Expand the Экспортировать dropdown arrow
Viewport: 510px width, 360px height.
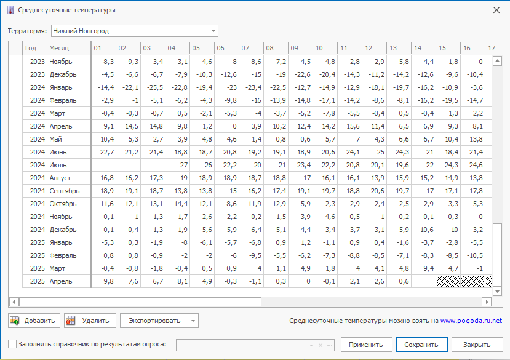(193, 321)
